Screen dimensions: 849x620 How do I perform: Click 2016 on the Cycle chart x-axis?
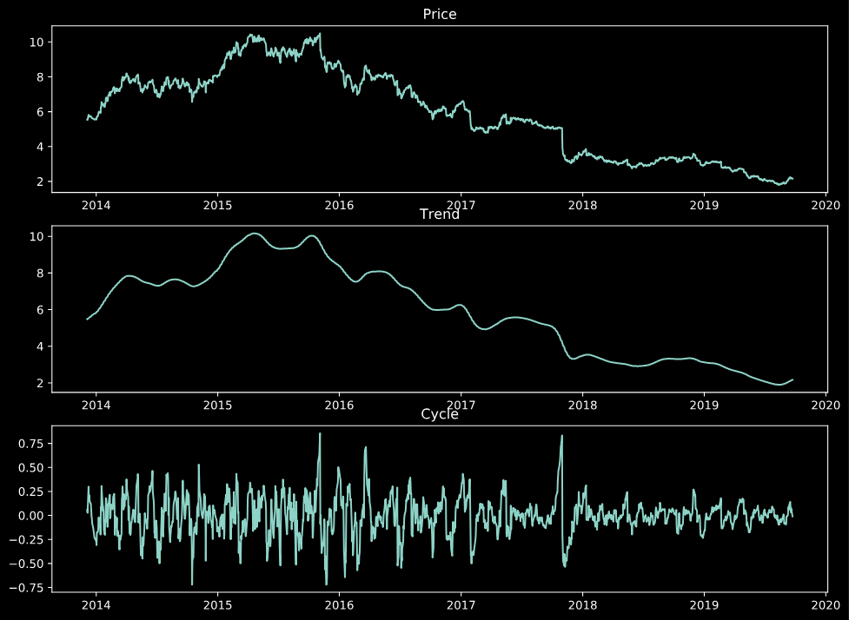point(339,605)
